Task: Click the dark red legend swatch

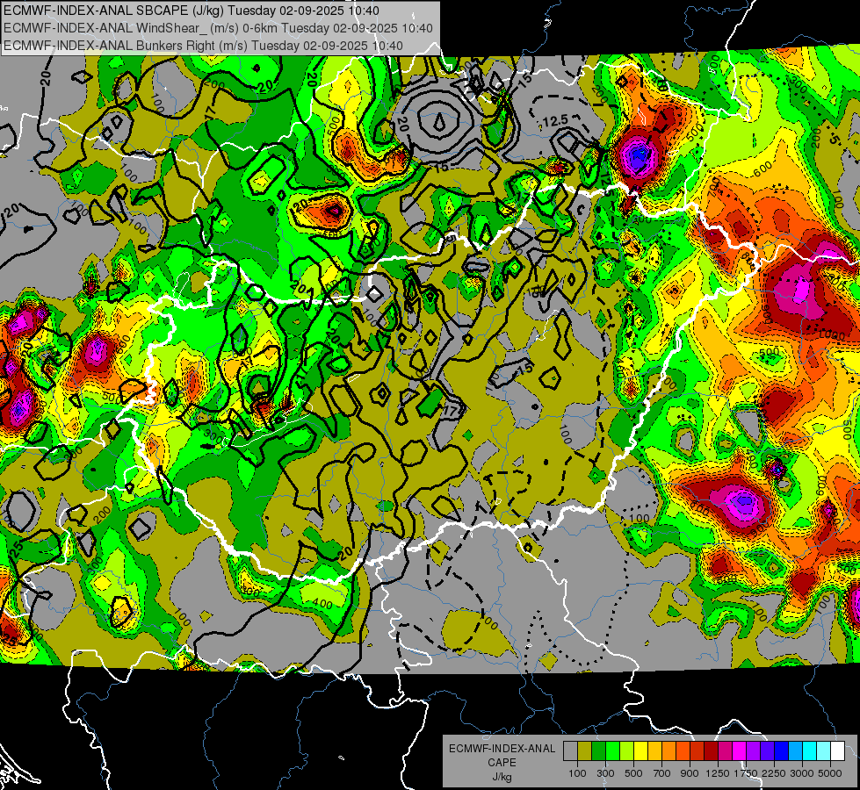Action: 711,751
